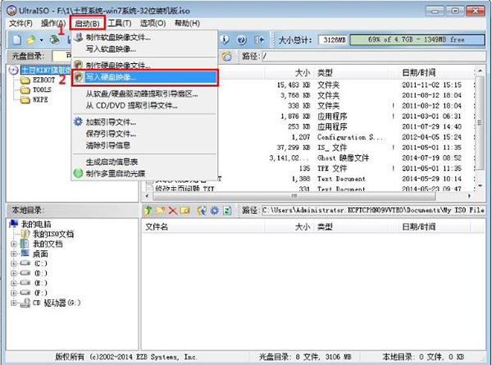This screenshot has height=365, width=492.
Task: Open the 工具(T) menu
Action: point(119,23)
